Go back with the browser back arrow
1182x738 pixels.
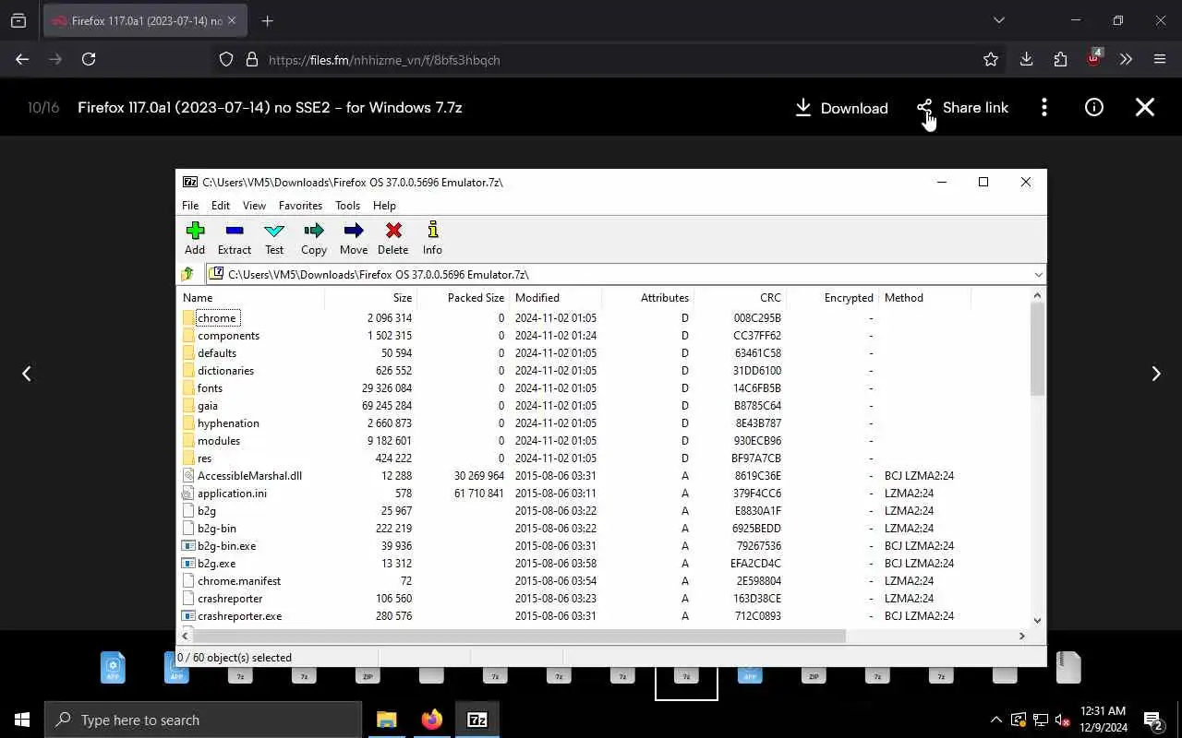tap(22, 59)
